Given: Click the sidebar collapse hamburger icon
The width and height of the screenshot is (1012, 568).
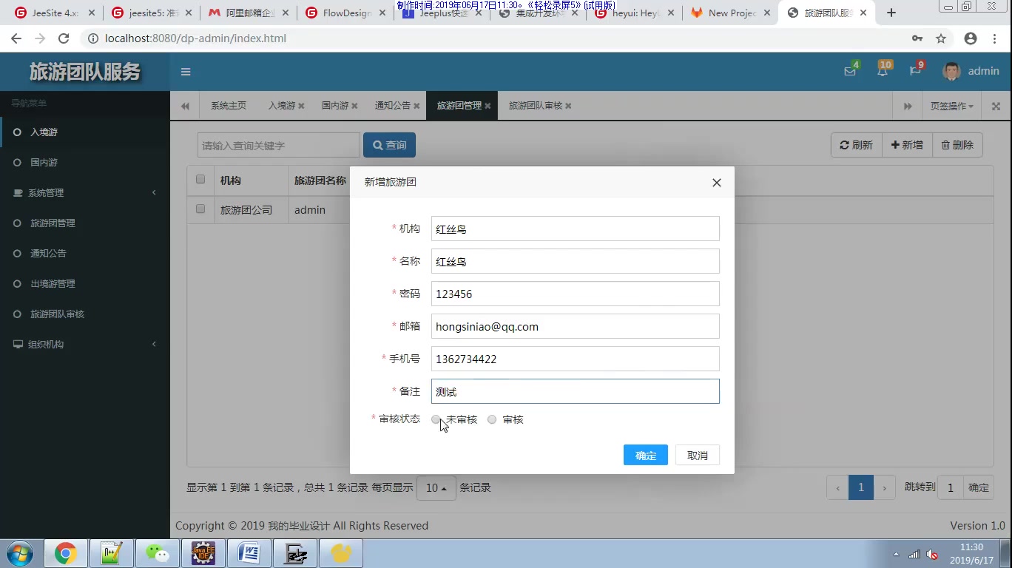Looking at the screenshot, I should [186, 72].
